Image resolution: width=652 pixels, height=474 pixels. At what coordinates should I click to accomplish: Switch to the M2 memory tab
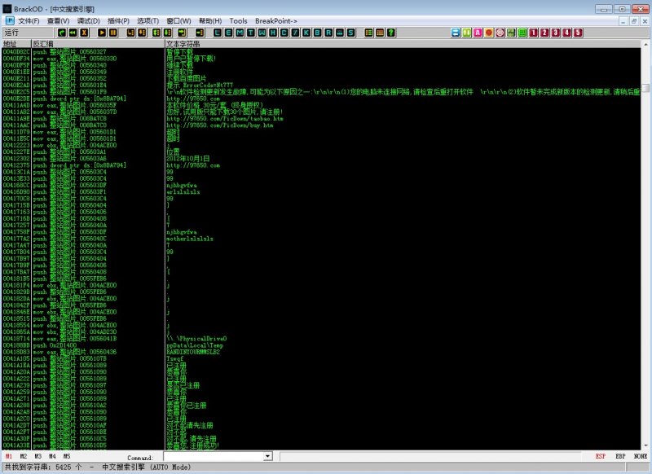click(24, 456)
